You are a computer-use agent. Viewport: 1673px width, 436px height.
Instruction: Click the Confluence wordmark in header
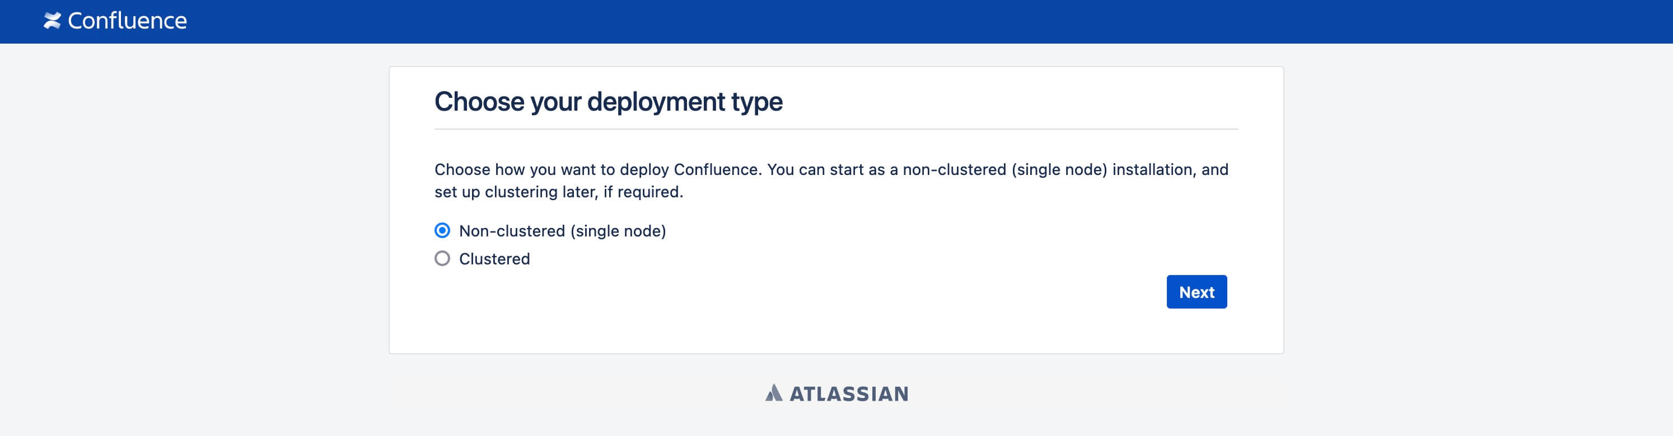(127, 21)
